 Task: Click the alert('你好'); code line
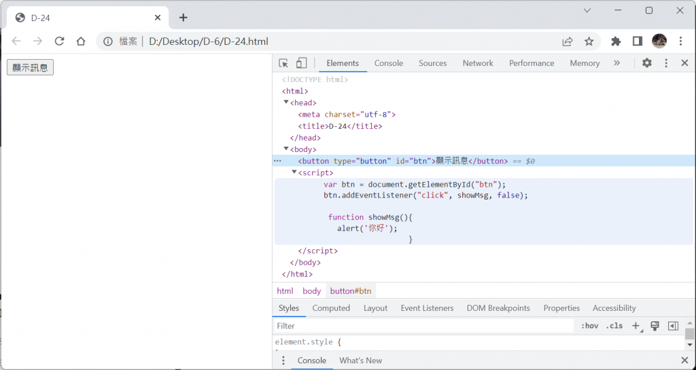[x=367, y=229]
